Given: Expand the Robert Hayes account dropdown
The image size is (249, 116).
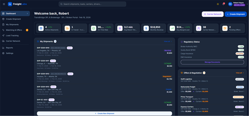Looking at the screenshot, I should point(247,4).
